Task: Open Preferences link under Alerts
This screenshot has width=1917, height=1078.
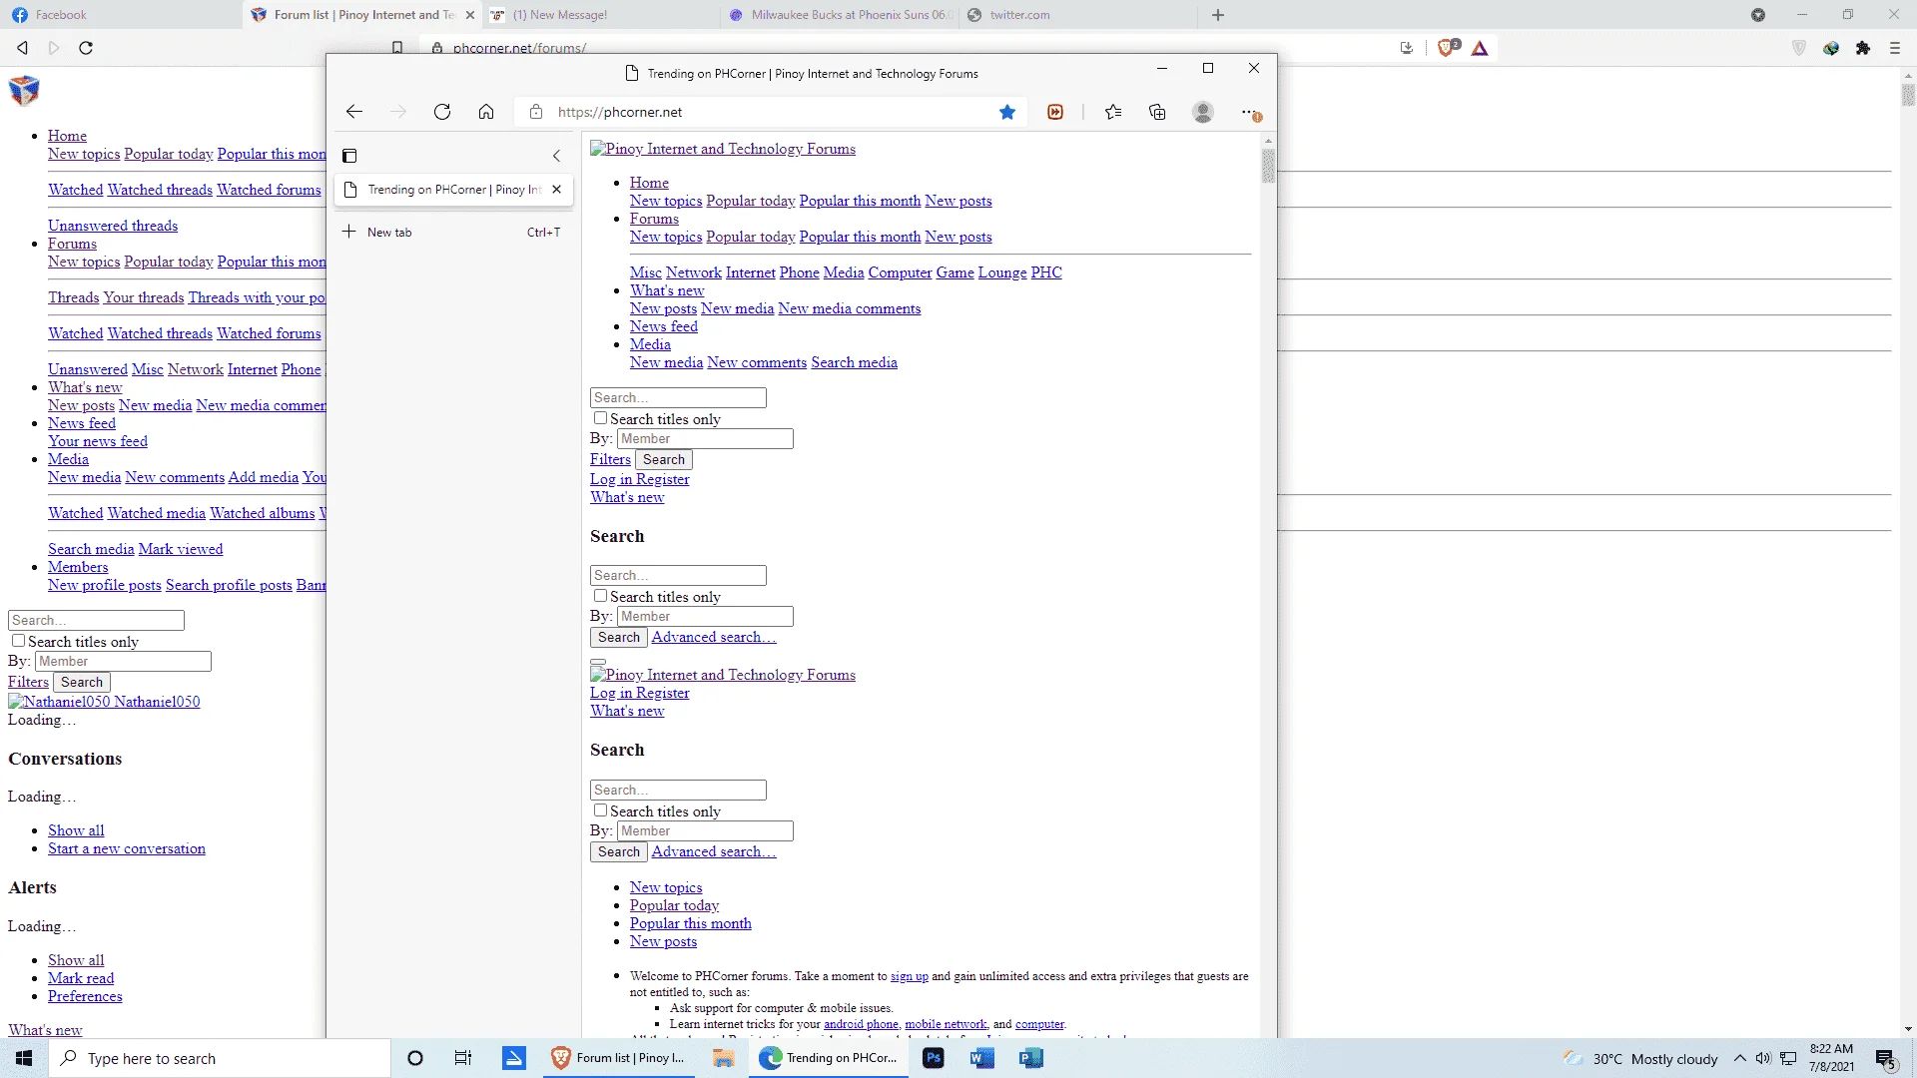Action: click(85, 996)
